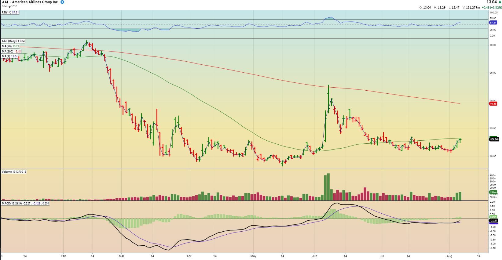Image resolution: width=502 pixels, height=260 pixels.
Task: Click the blue plus icon beside AAL title
Action: pos(62,2)
